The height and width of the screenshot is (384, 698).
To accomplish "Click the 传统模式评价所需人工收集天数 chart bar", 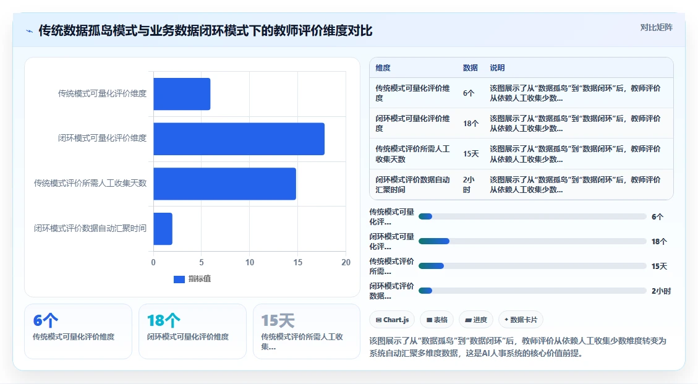I will tap(225, 184).
